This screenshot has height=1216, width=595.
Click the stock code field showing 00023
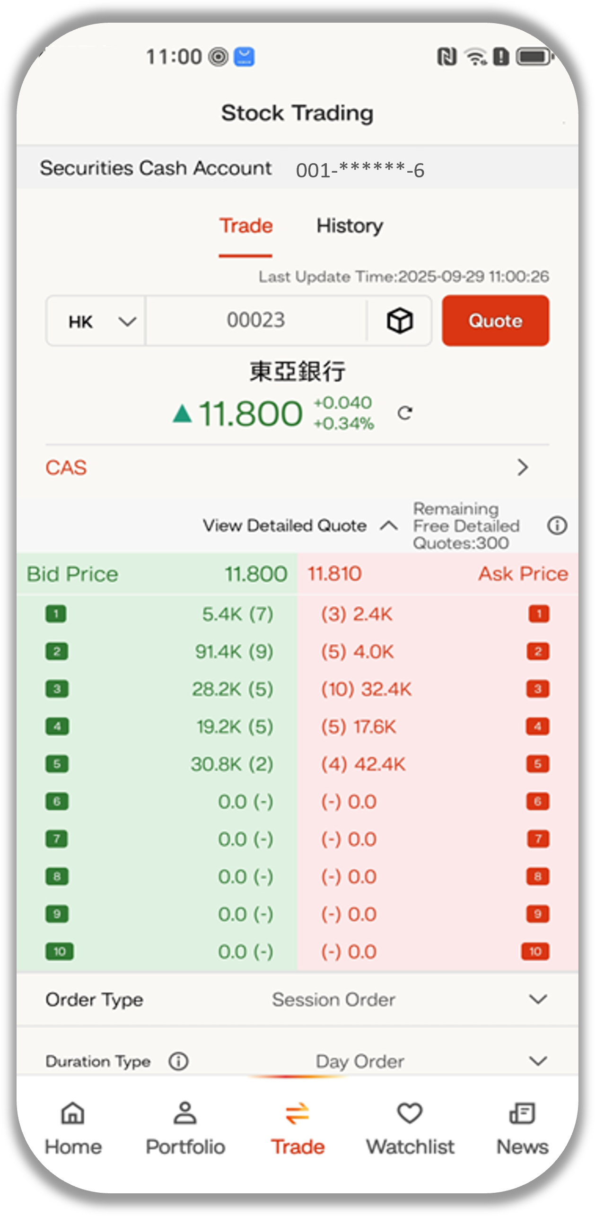point(256,321)
